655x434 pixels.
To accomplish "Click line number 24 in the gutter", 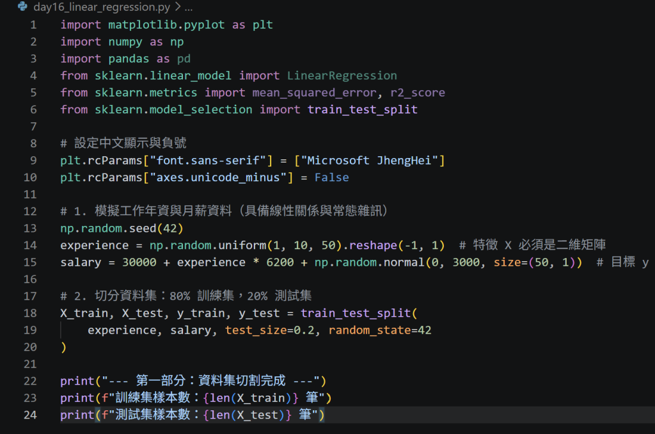I will click(x=30, y=415).
